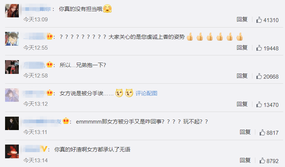Click 回复 on the 今天13:12 comment
This screenshot has width=285, height=167.
click(242, 104)
